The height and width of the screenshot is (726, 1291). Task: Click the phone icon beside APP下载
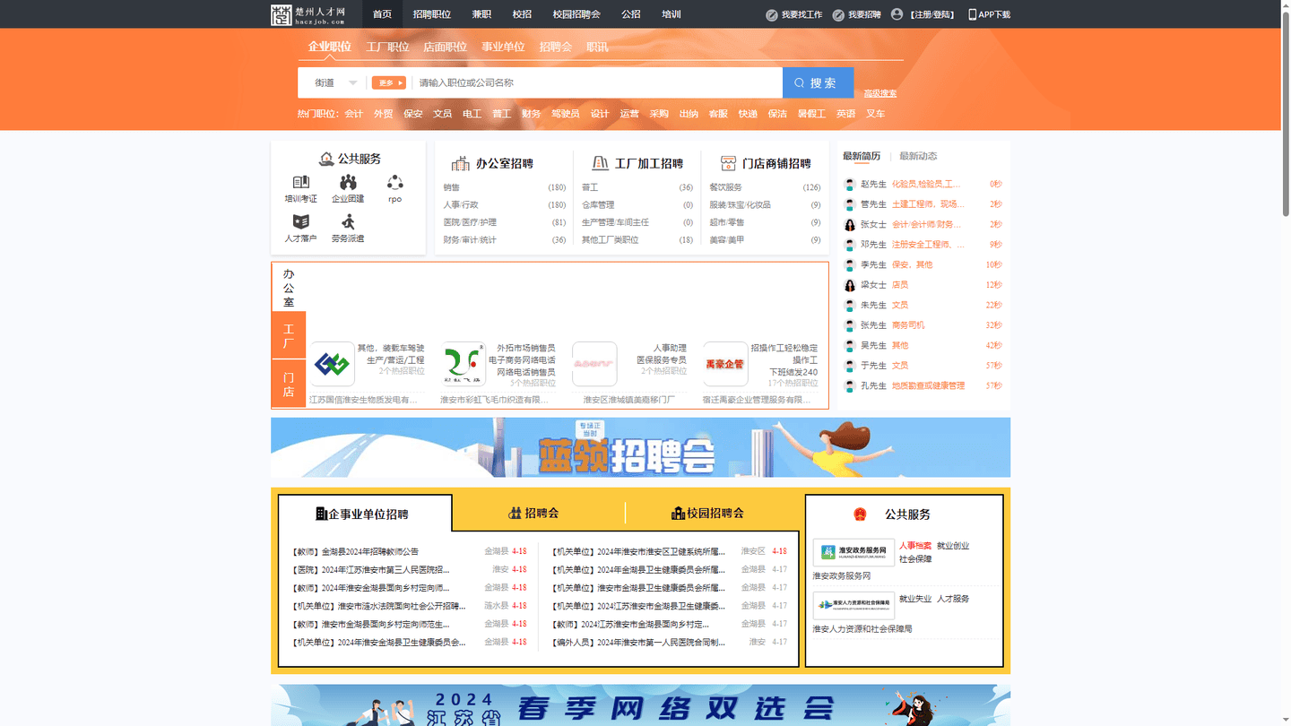972,14
